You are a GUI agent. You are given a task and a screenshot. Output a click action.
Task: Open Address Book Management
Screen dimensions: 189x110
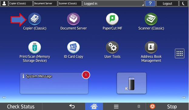(x=151, y=47)
